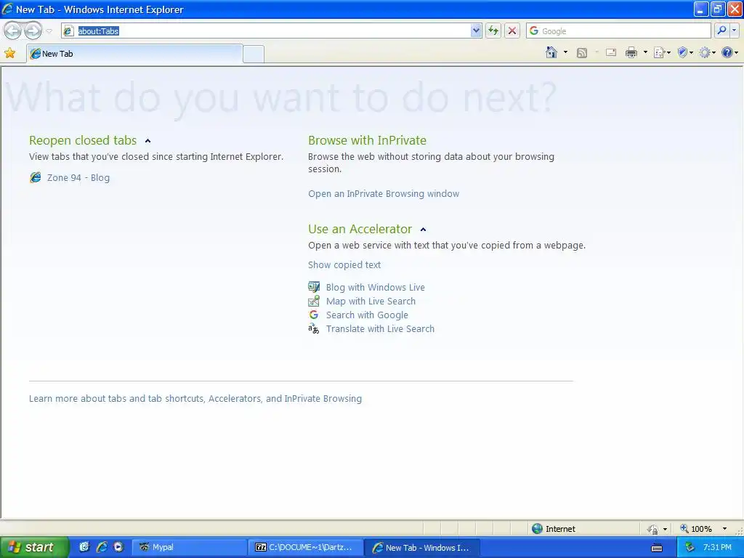Choose Blog with Windows Live accelerator

point(376,287)
